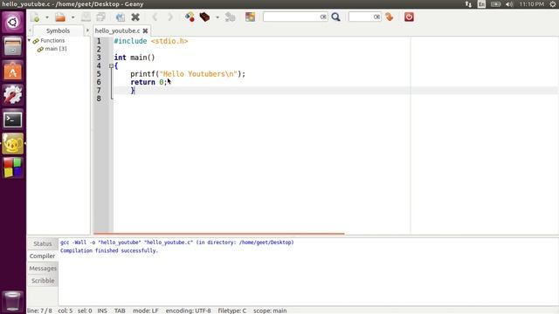Screen dimensions: 559x314
Task: Navigate forward with the right arrow
Action: (170, 17)
